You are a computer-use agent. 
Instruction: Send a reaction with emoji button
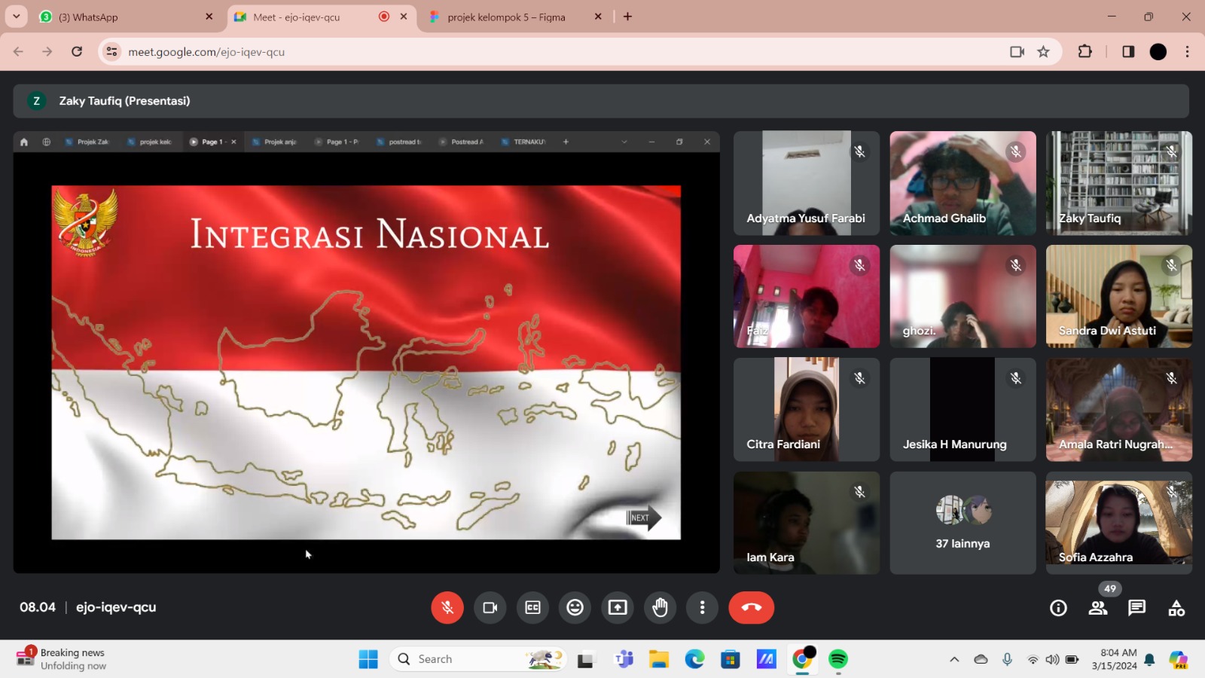tap(575, 608)
